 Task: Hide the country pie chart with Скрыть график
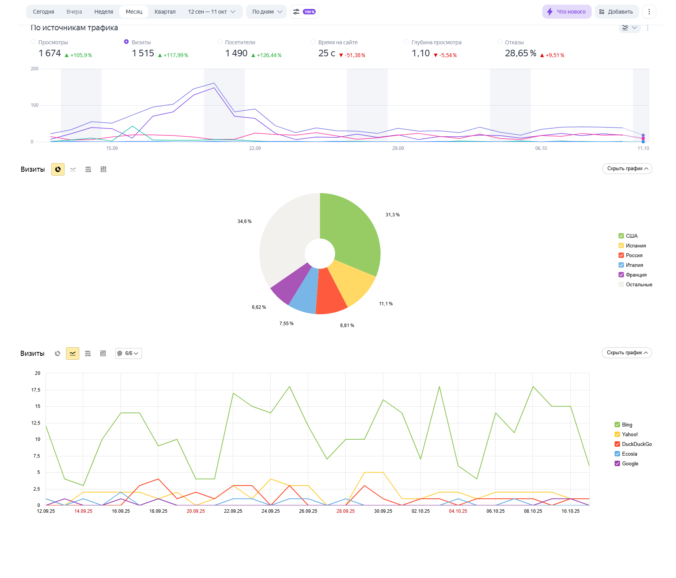pos(627,169)
